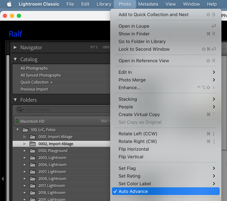Image resolution: width=227 pixels, height=201 pixels.
Task: Select the 0002, Import Ablage folder
Action: point(56,144)
